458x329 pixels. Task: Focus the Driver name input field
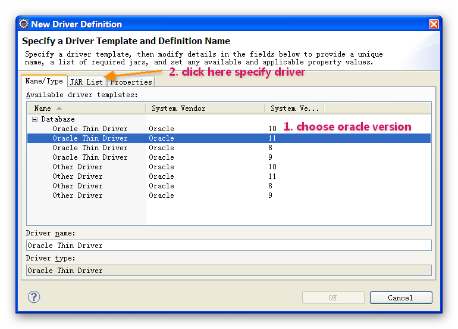229,246
